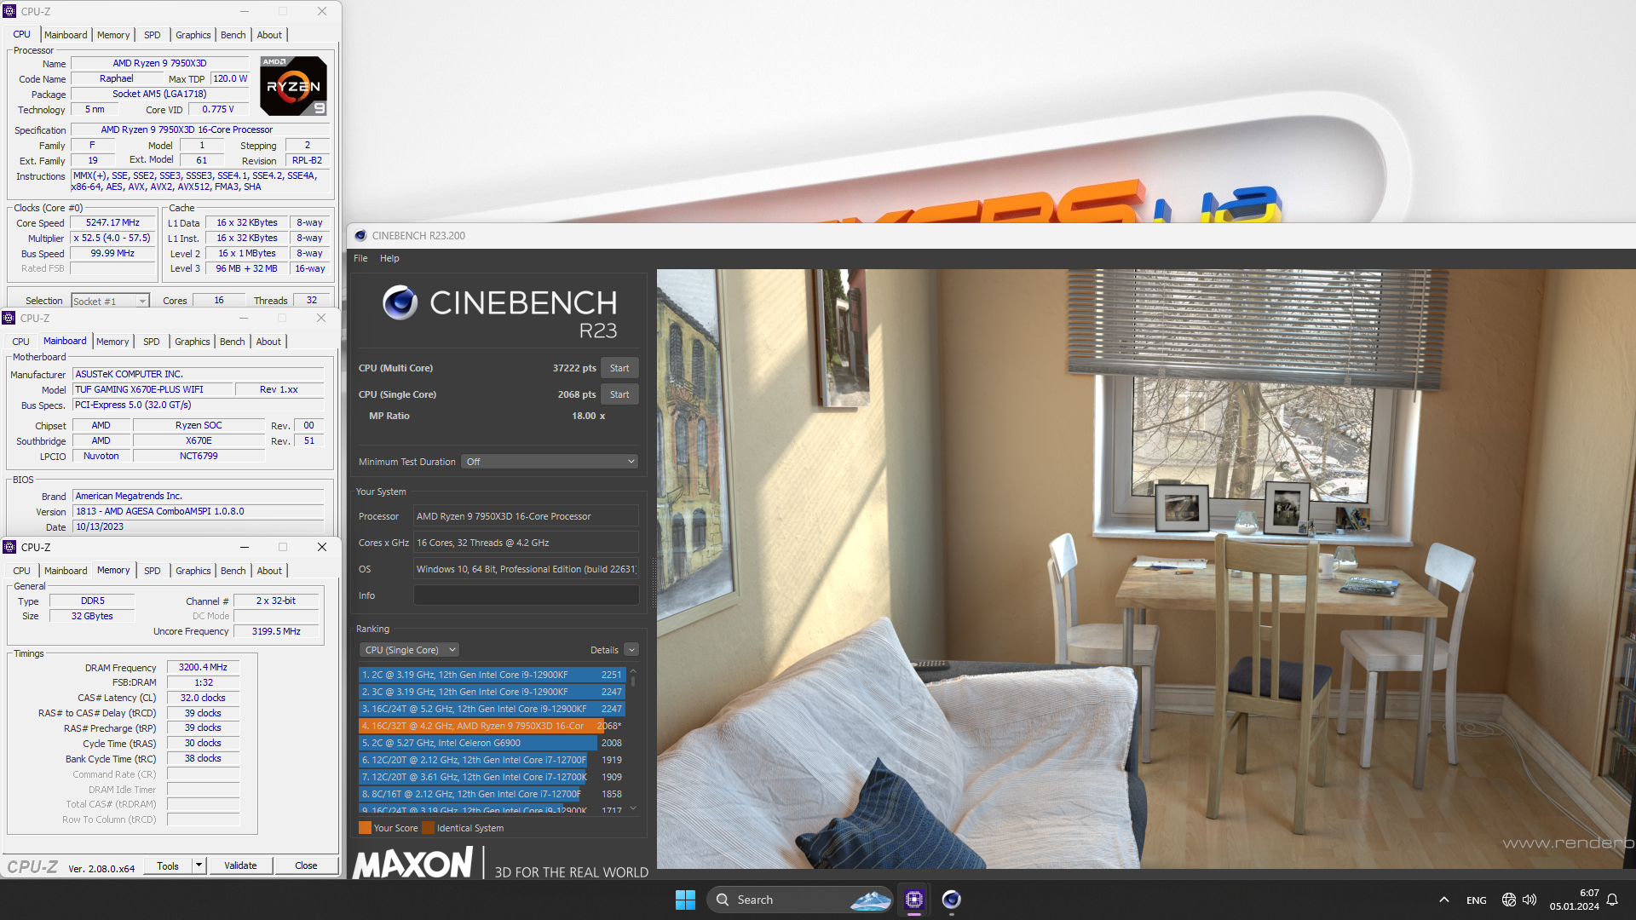Open SPD tab in CPU-Z
The width and height of the screenshot is (1636, 920).
click(x=153, y=34)
